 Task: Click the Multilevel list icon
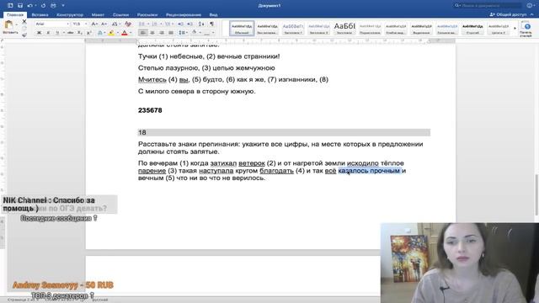[x=168, y=24]
